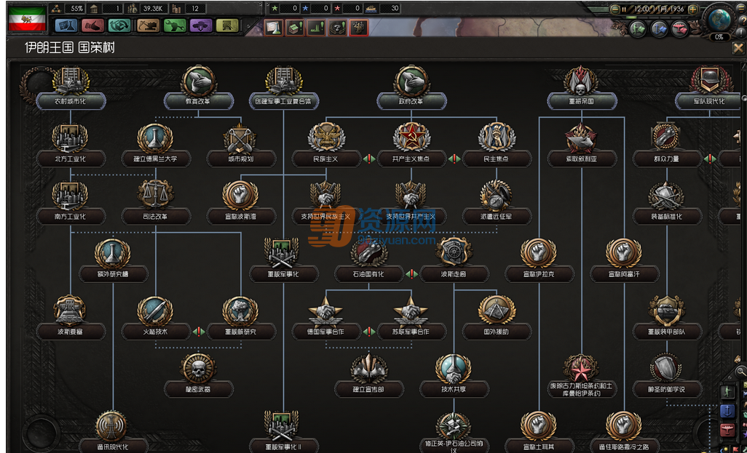Open Recruit and Deploy with purple parachute icon
This screenshot has height=453, width=747.
(x=201, y=25)
